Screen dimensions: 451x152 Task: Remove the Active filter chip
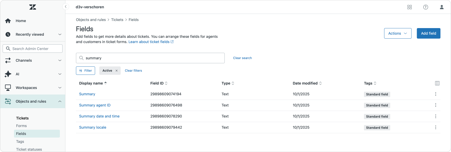[117, 71]
